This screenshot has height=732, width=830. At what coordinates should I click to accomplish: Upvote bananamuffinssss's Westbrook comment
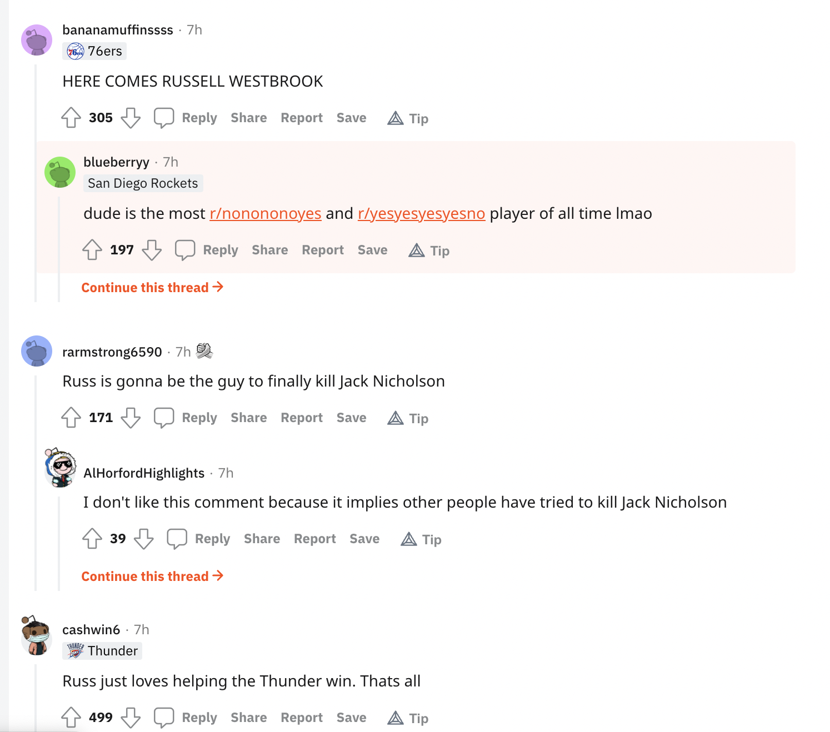click(x=71, y=118)
